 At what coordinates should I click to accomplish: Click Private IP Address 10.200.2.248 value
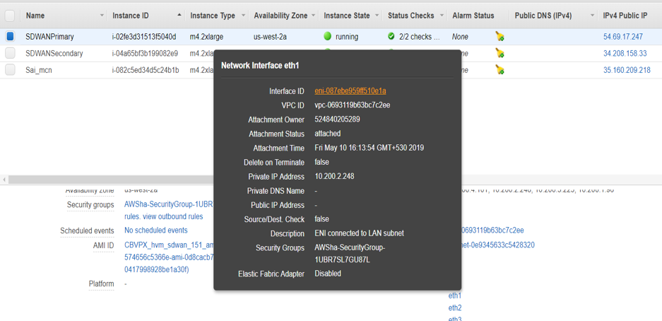point(334,176)
